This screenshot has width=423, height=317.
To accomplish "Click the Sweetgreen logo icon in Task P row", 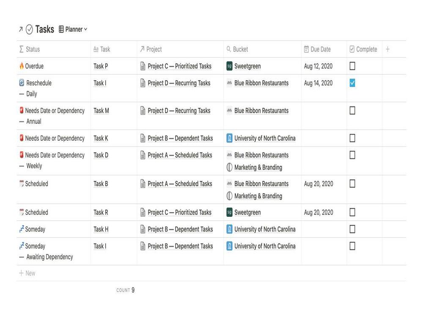I will click(x=229, y=66).
